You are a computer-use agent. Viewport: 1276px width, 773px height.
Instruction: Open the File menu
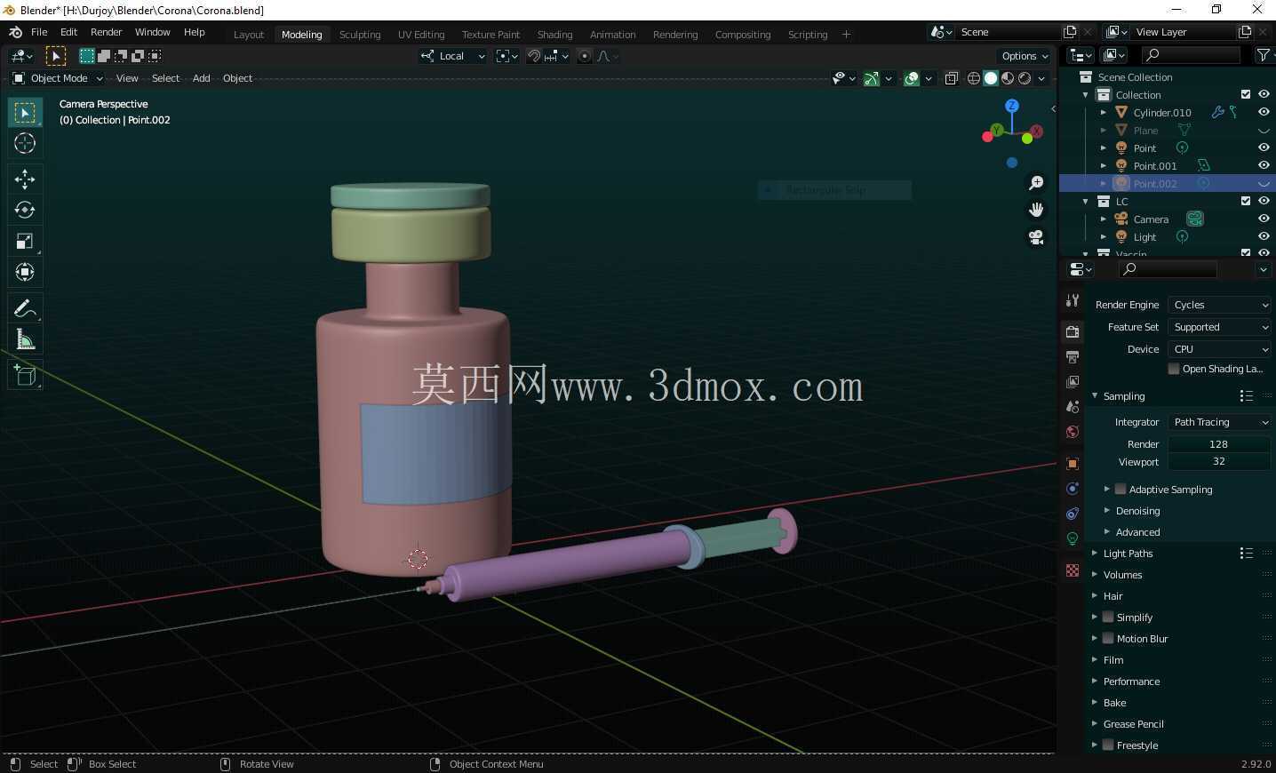point(39,32)
